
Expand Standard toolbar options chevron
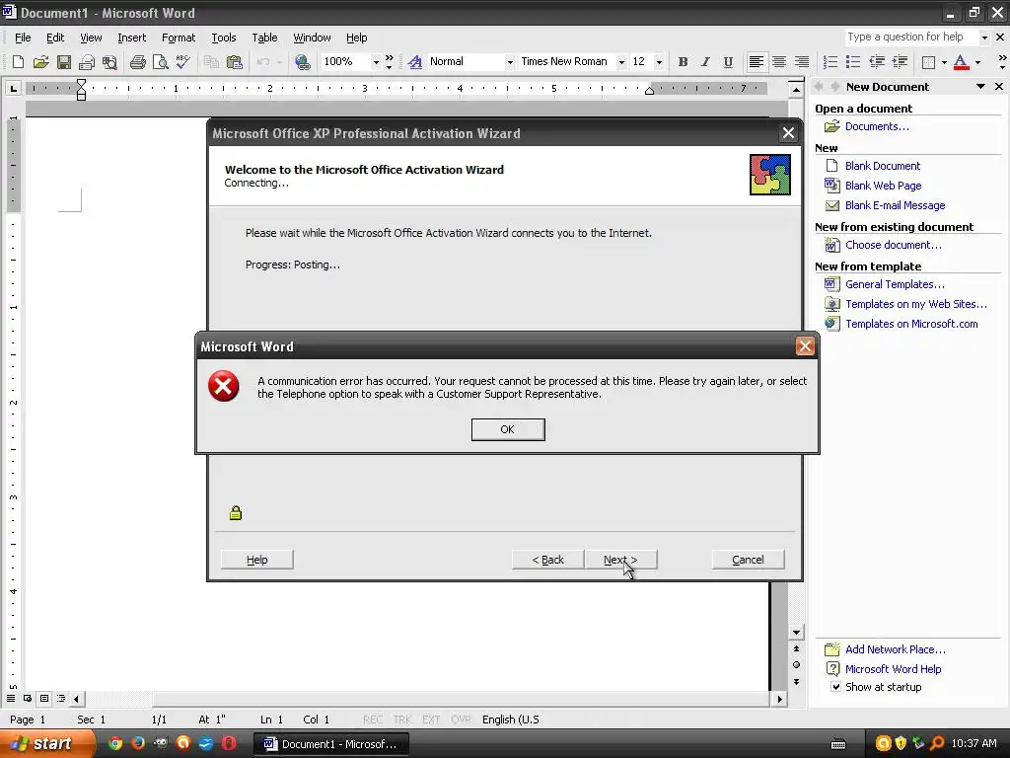tap(389, 62)
